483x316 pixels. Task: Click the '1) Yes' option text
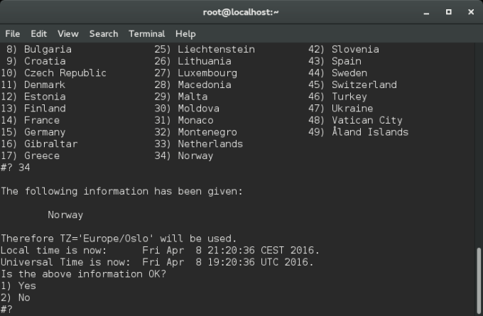point(18,286)
